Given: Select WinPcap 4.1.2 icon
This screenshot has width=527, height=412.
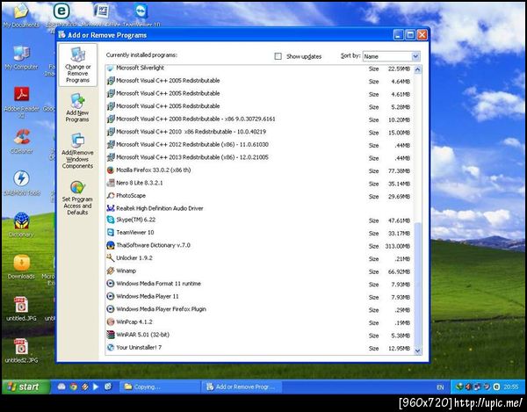Looking at the screenshot, I should click(111, 322).
